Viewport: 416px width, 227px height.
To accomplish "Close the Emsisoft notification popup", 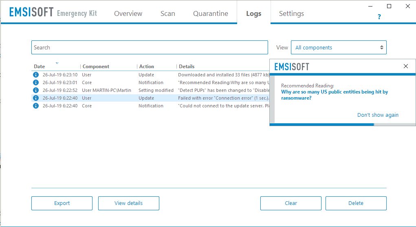I will click(406, 66).
